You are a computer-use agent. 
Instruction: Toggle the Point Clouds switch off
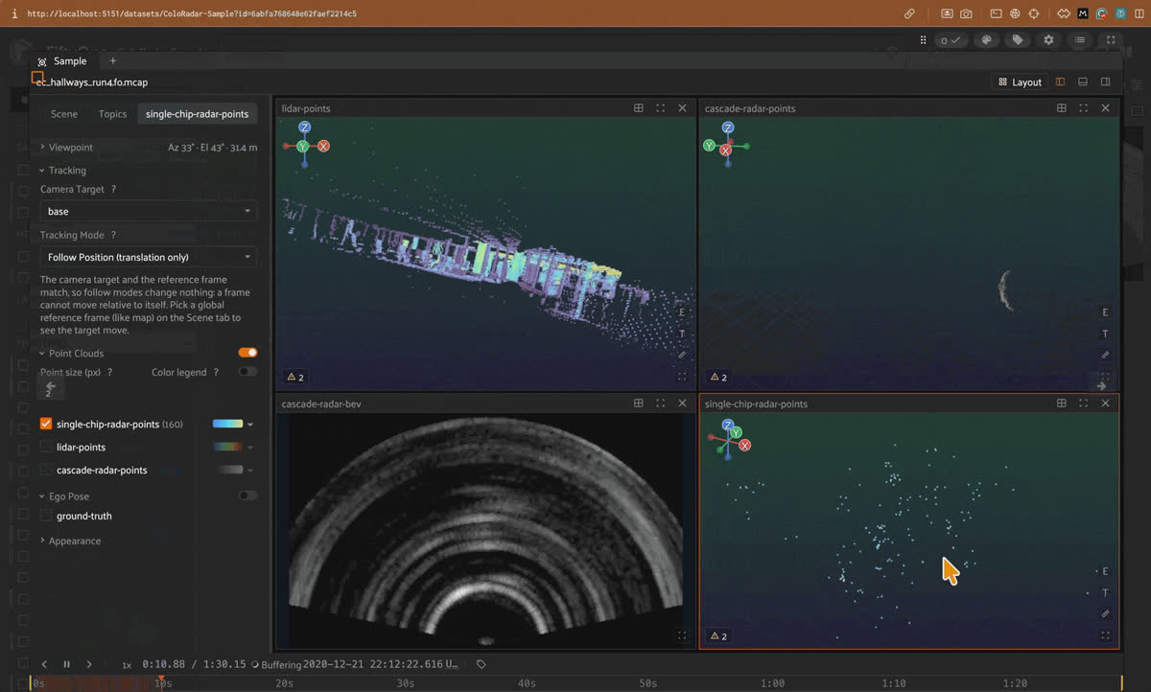tap(247, 353)
